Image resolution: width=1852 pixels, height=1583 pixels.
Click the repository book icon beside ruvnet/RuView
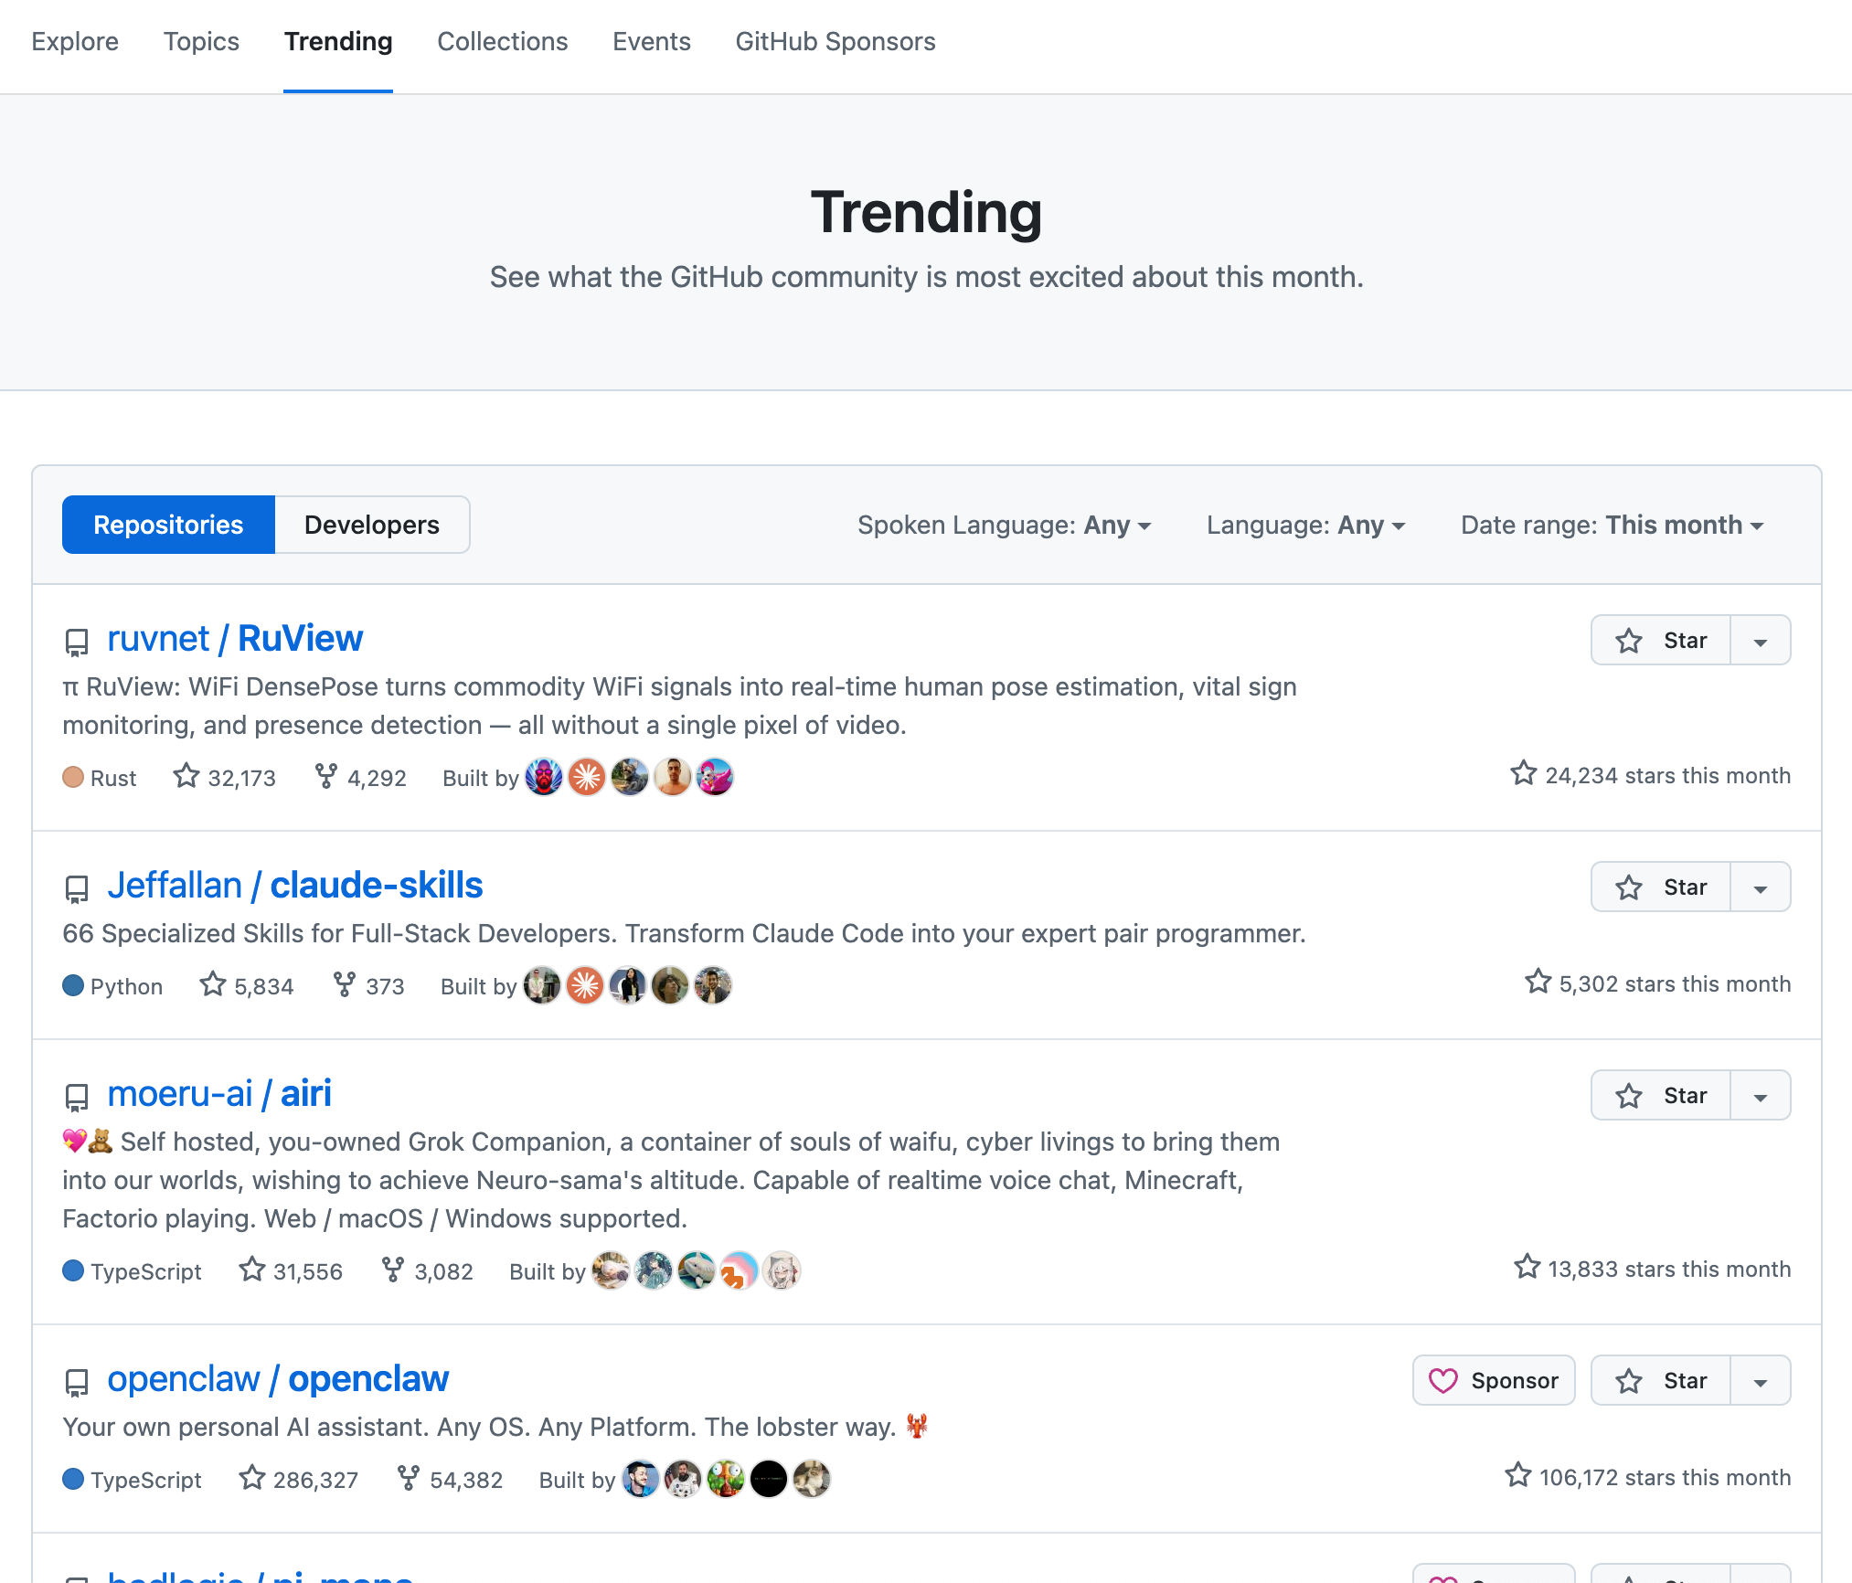76,640
